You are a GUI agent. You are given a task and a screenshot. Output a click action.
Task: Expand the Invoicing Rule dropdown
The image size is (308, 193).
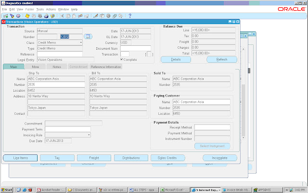(x=89, y=135)
